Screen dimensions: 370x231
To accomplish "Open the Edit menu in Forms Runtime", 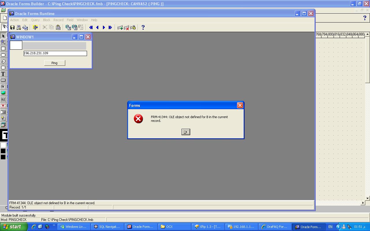I will 25,20.
